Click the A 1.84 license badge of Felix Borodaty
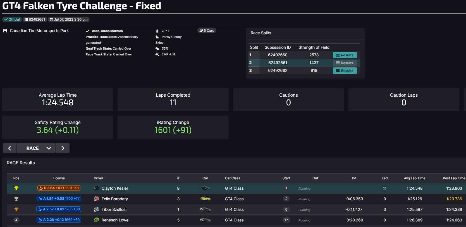Screen dimensions: 466x227 coord(59,199)
